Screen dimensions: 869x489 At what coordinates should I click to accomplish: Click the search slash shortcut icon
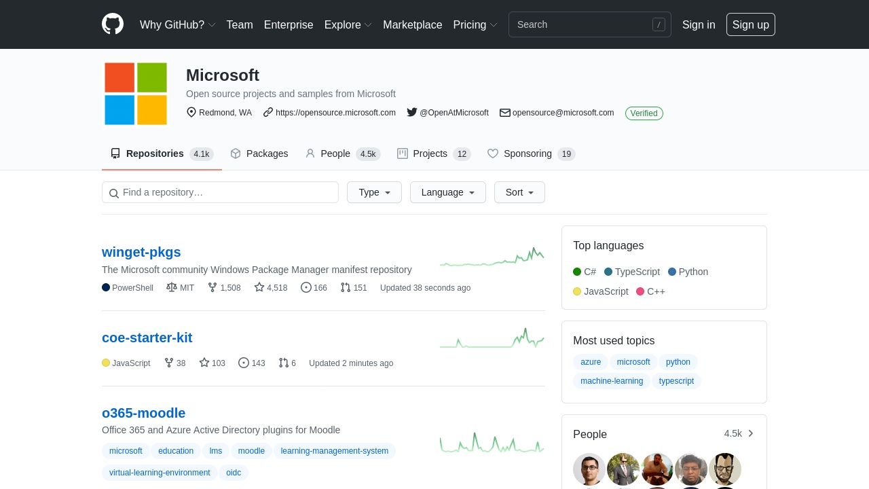pyautogui.click(x=659, y=24)
